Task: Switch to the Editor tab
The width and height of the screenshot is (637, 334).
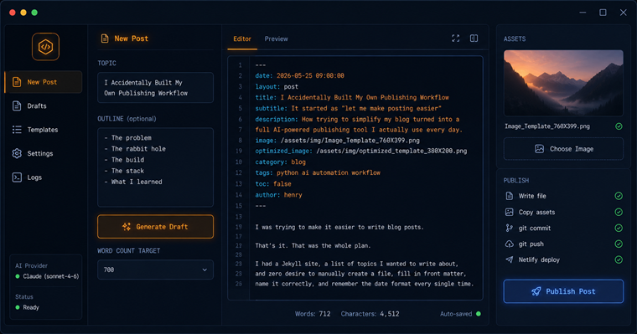Action: [x=242, y=39]
